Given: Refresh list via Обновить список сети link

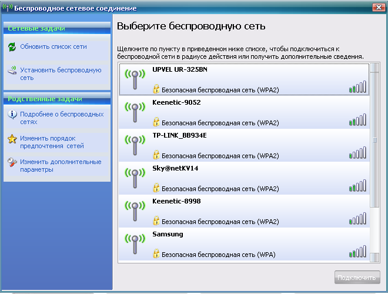Looking at the screenshot, I should coord(53,46).
